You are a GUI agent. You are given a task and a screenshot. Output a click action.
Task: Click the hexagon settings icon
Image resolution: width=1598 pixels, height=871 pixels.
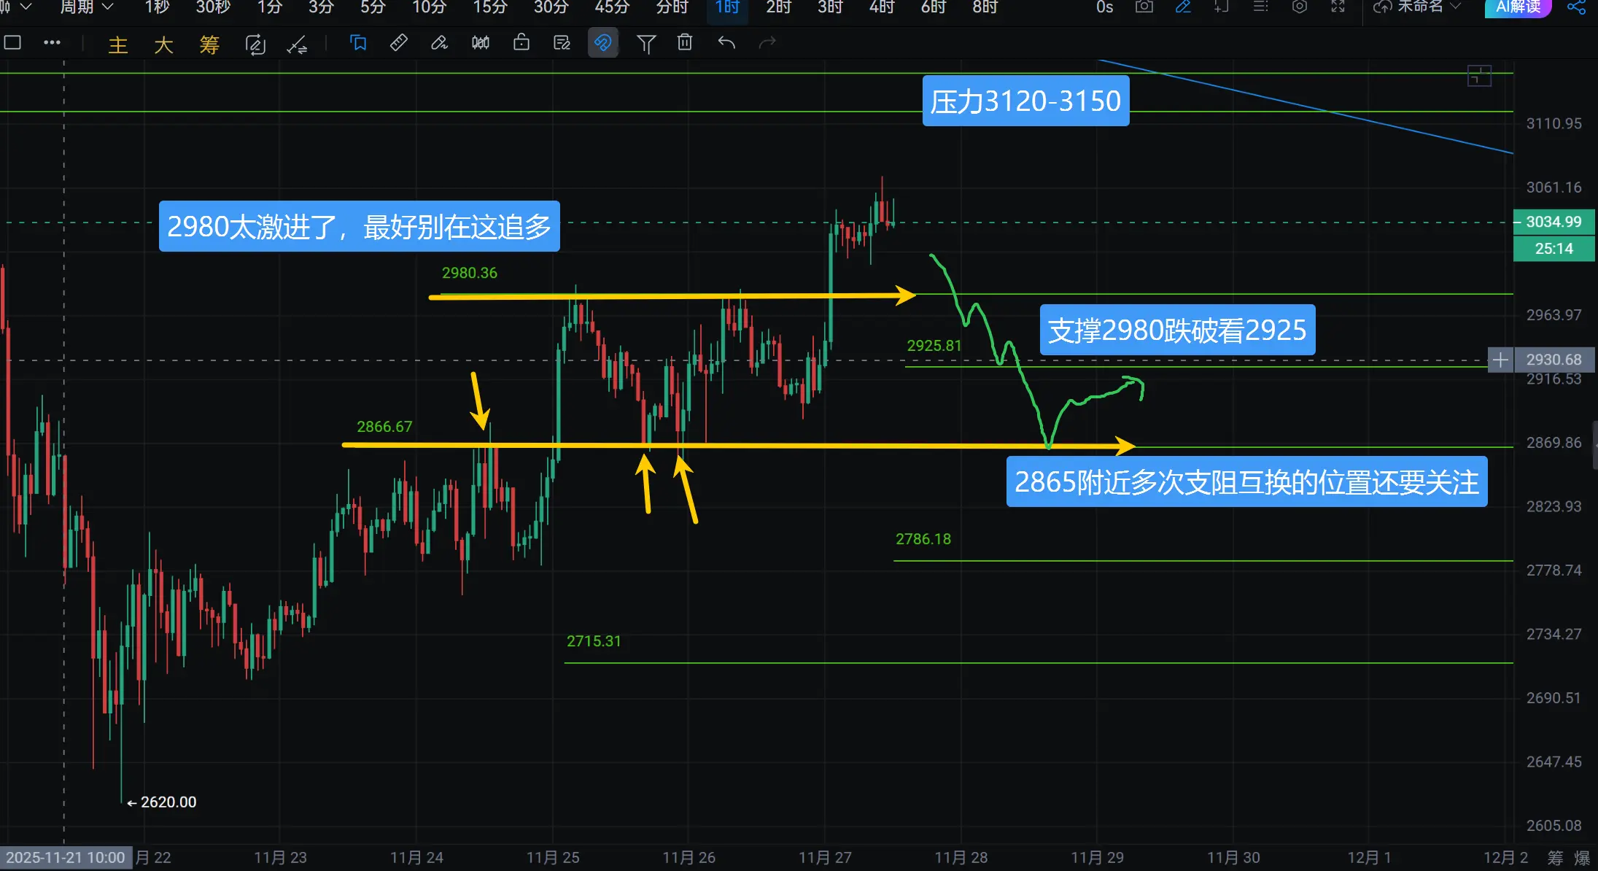pos(1299,7)
